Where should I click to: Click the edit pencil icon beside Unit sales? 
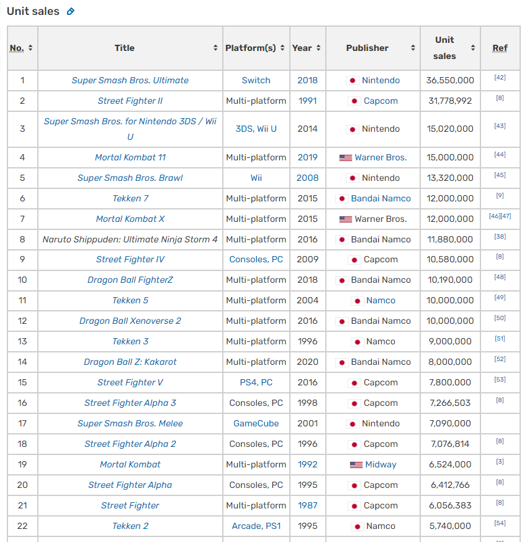70,11
